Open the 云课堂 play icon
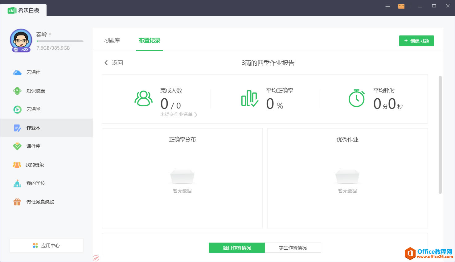This screenshot has width=455, height=262. pos(17,109)
